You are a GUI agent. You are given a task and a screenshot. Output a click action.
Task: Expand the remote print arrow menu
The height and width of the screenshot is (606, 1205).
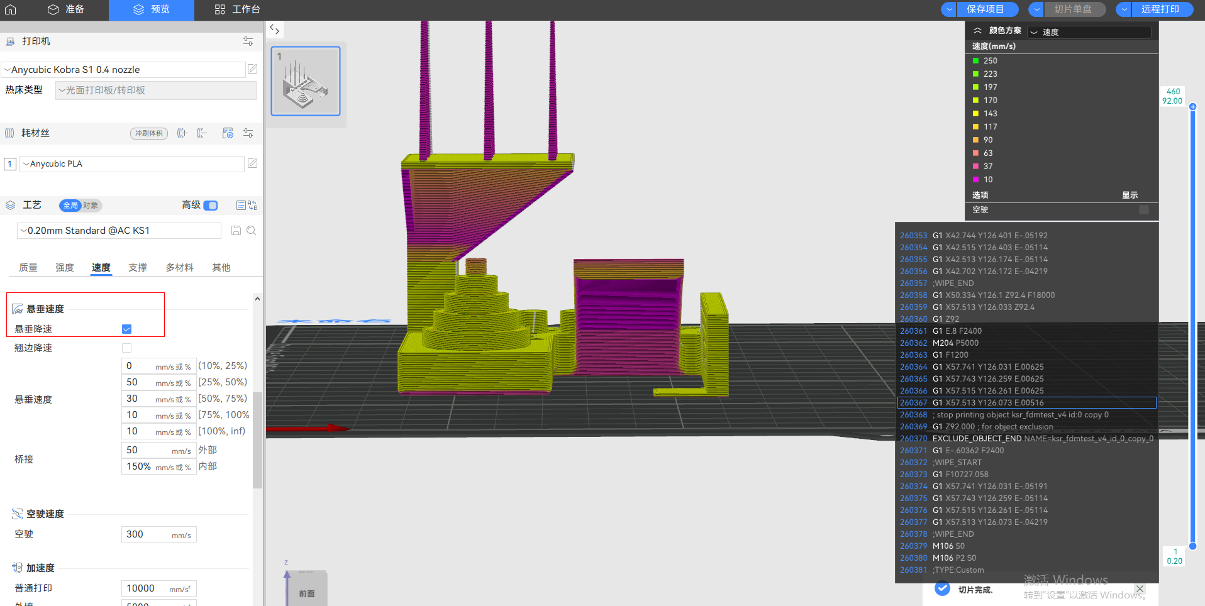1124,9
